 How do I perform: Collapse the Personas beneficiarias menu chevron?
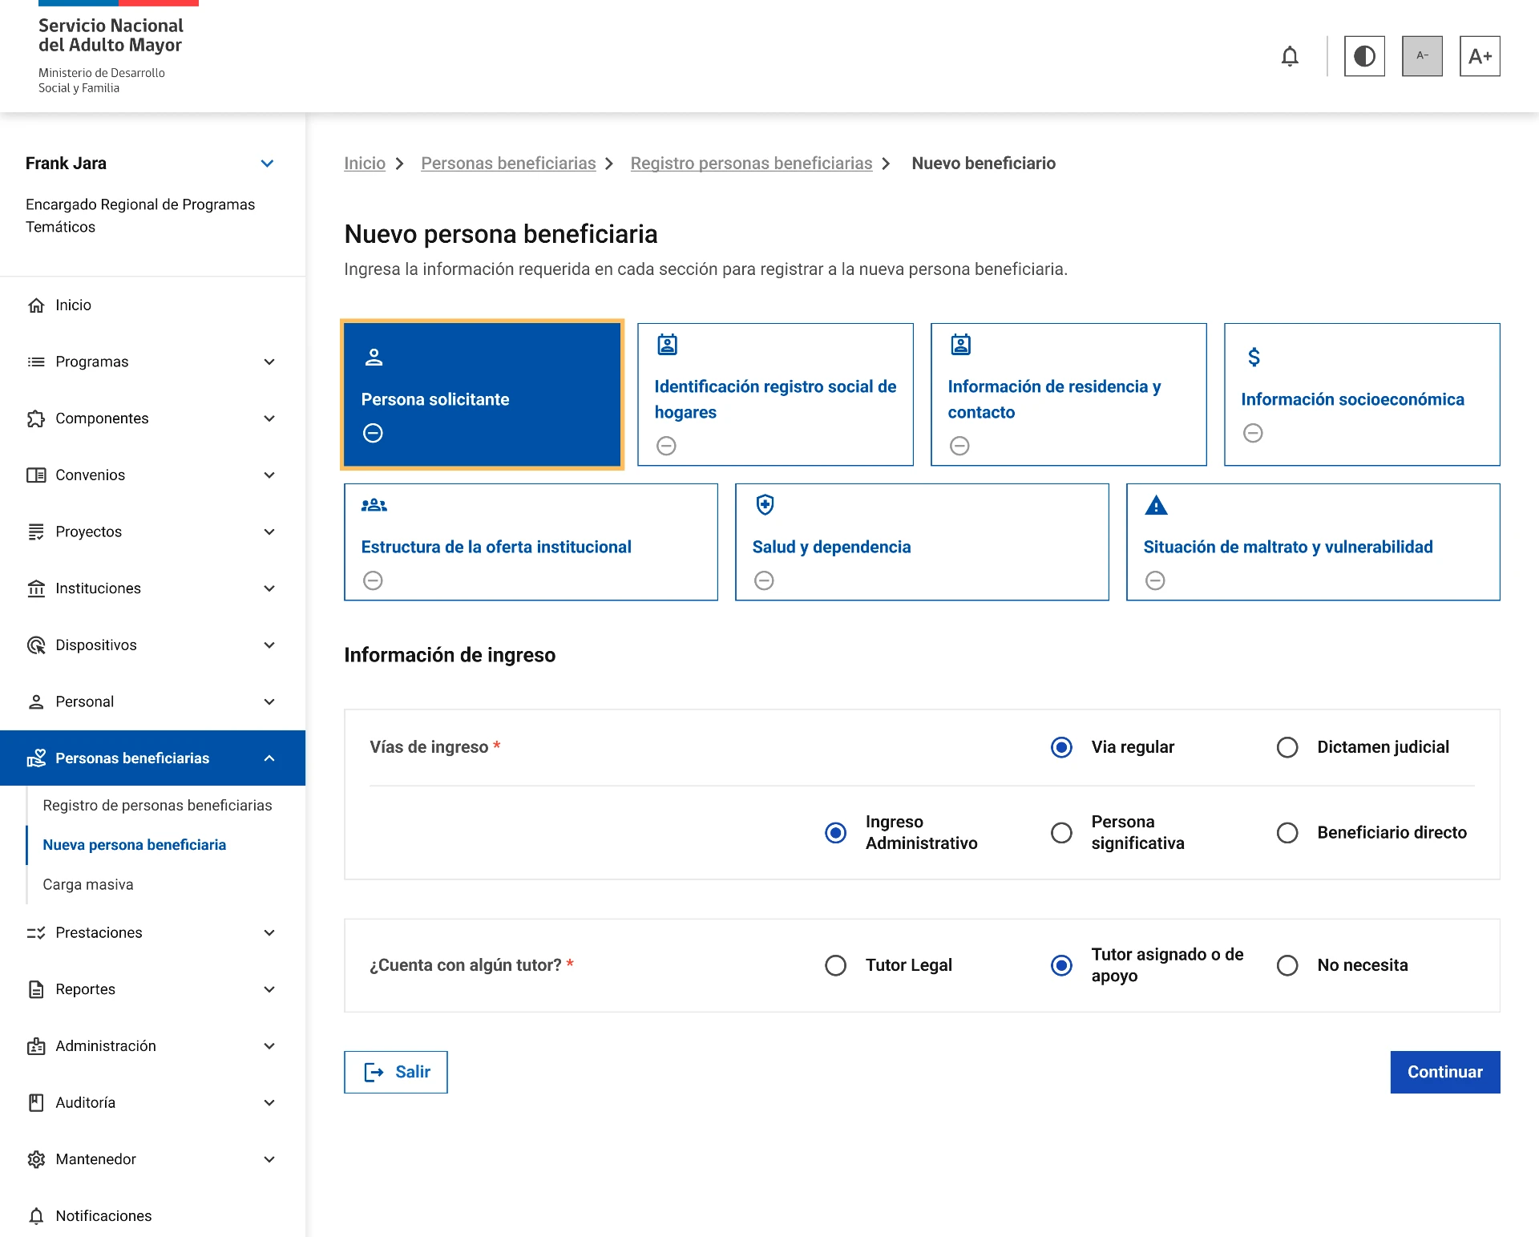click(269, 758)
